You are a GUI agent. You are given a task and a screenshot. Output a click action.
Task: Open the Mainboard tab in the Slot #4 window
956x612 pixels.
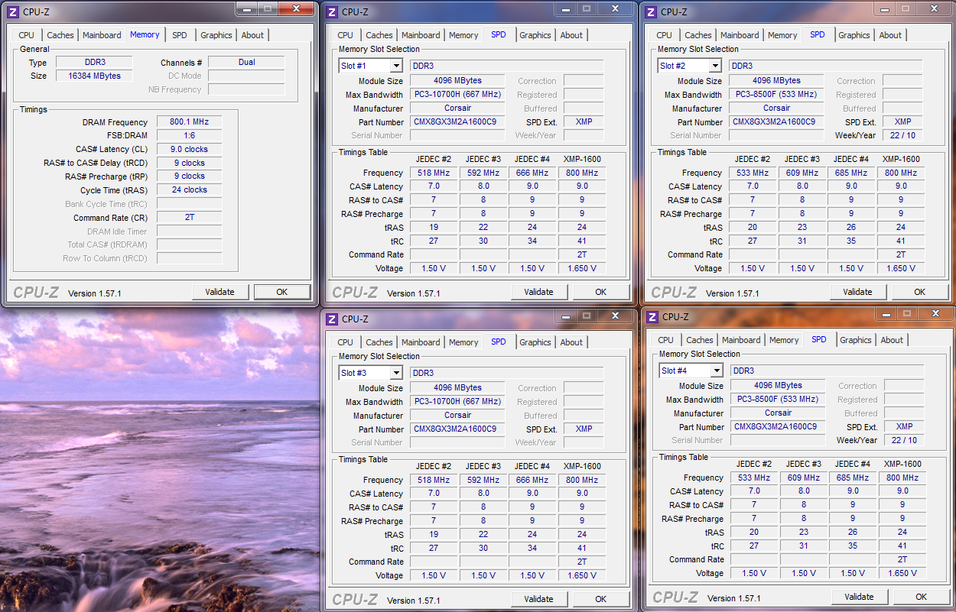tap(741, 340)
